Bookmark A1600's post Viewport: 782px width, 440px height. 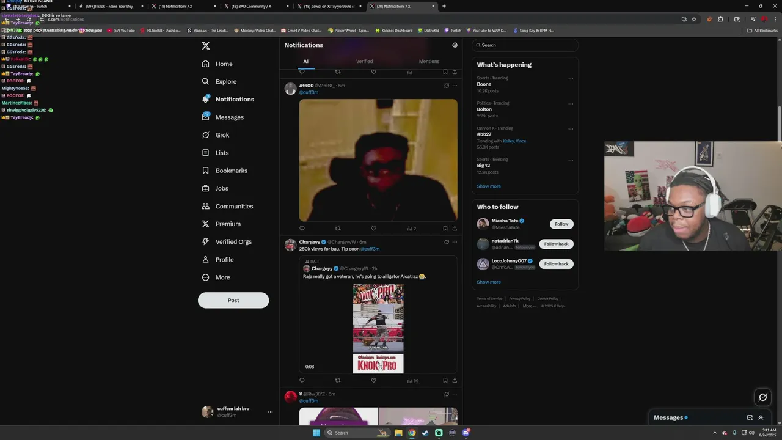445,229
